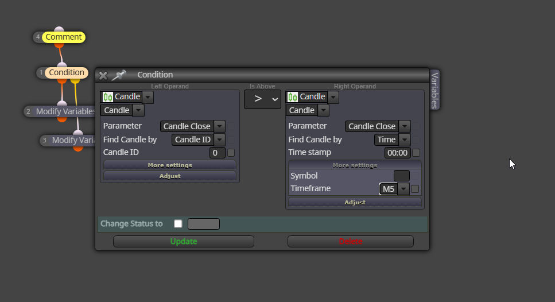The image size is (555, 302).
Task: Open the Timeframe M5 dropdown
Action: point(403,189)
